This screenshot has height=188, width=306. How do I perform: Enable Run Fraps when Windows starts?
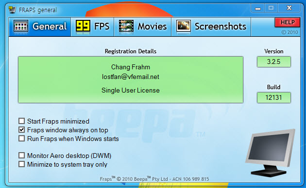(x=22, y=139)
